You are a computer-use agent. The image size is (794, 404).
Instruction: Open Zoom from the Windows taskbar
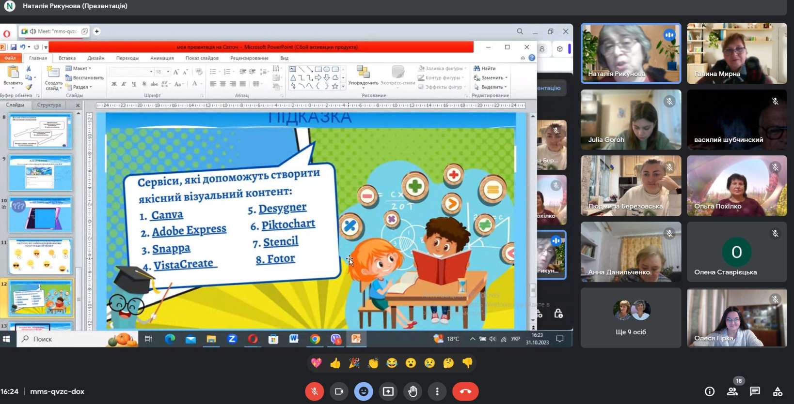tap(232, 339)
